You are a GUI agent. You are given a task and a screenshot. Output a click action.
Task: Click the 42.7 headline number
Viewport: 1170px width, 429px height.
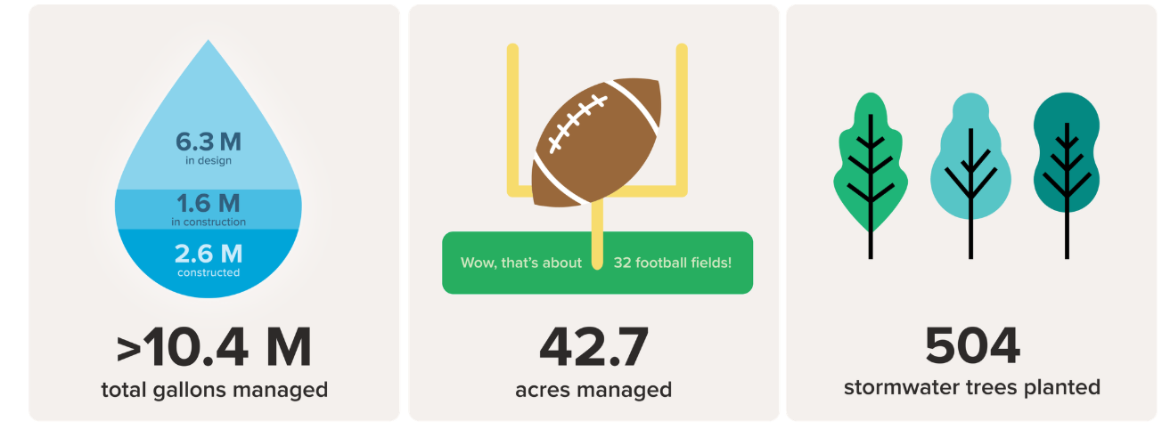pyautogui.click(x=593, y=348)
